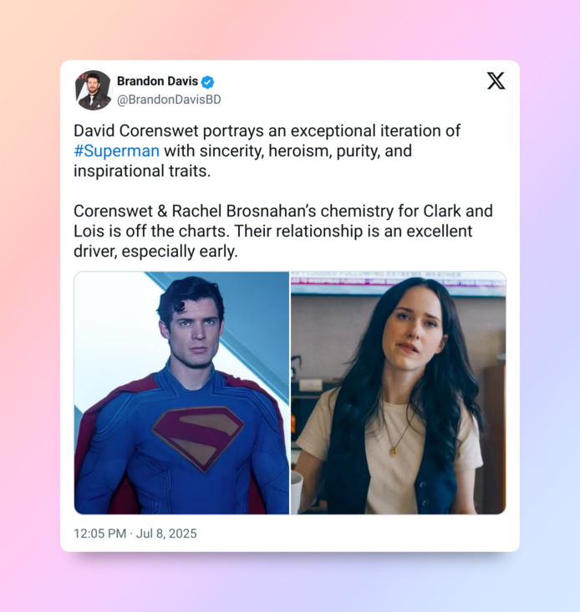
Task: Click the Brandon Davis display name
Action: (x=158, y=81)
